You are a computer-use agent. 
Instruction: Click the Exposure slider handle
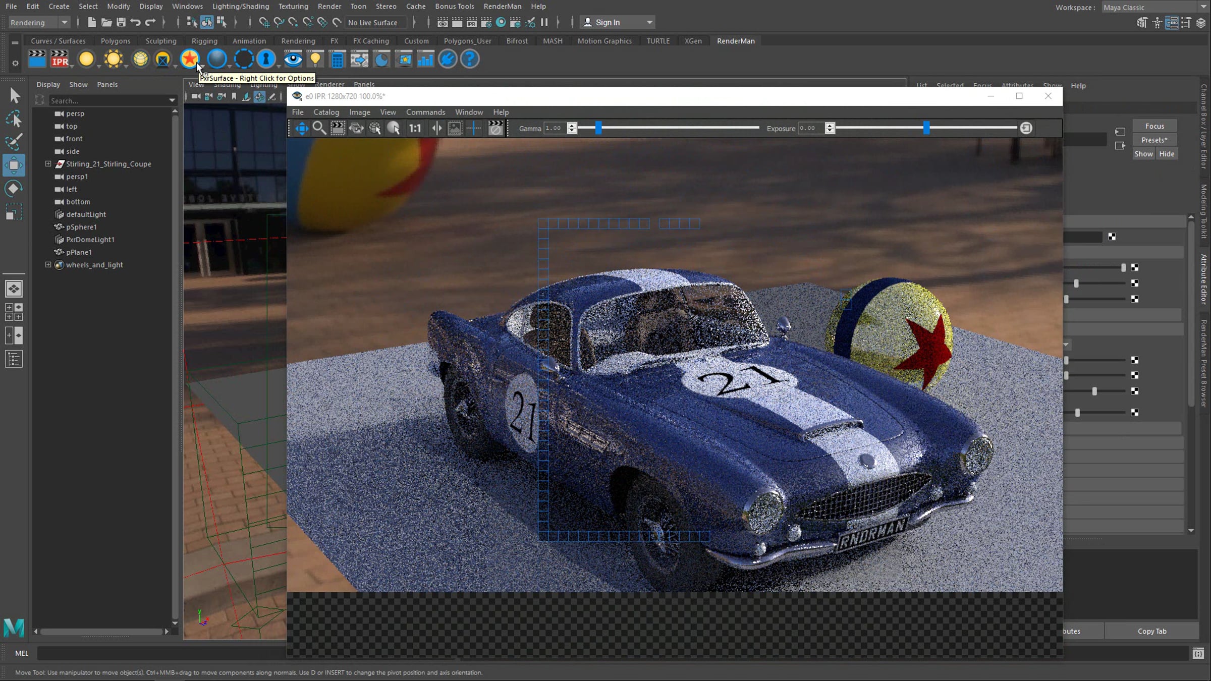(x=926, y=128)
